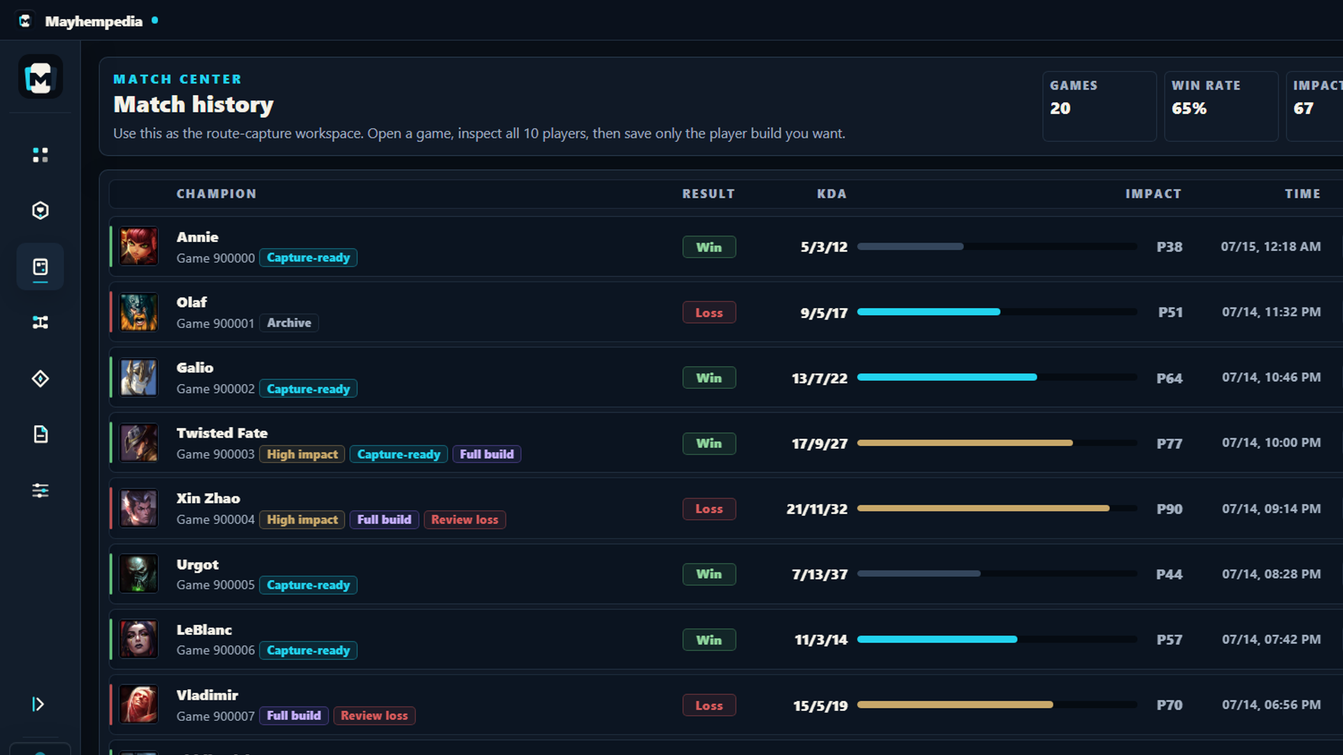
Task: Click the P57 value in LeBlanc's row
Action: coord(1169,640)
